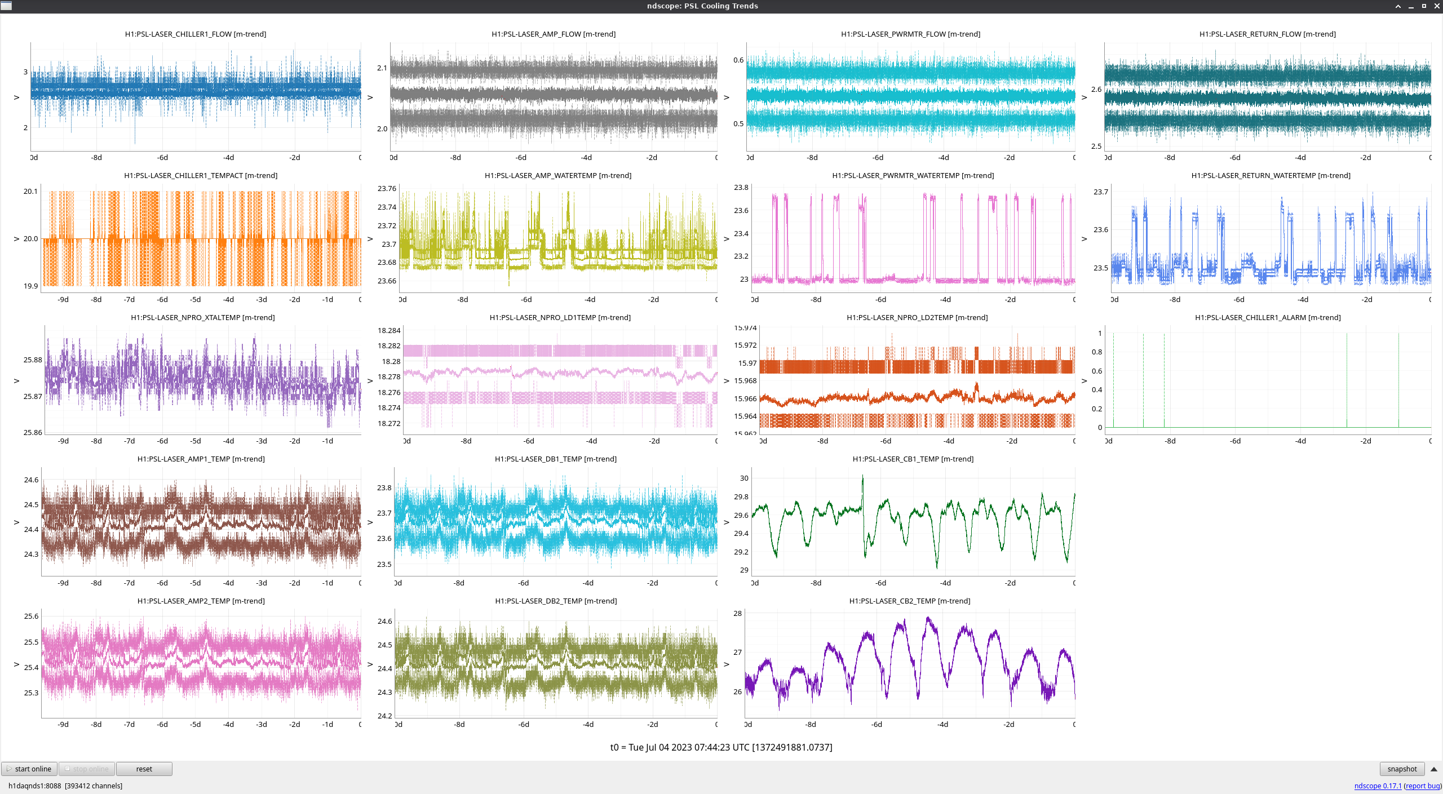1443x794 pixels.
Task: Expand the control panel with up triangle
Action: pos(1433,769)
